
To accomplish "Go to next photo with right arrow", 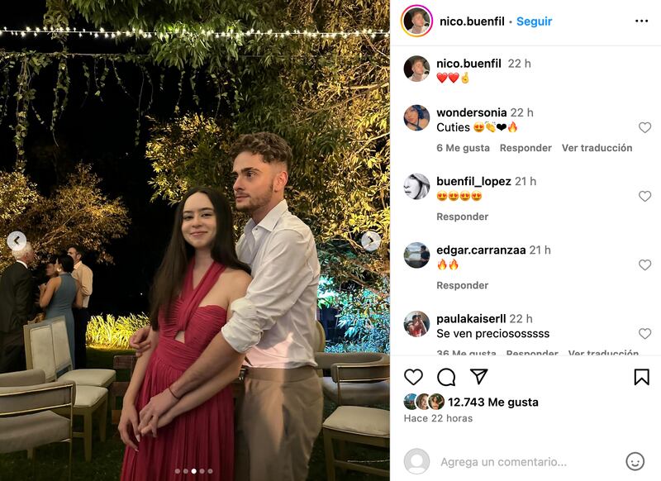I will [371, 241].
